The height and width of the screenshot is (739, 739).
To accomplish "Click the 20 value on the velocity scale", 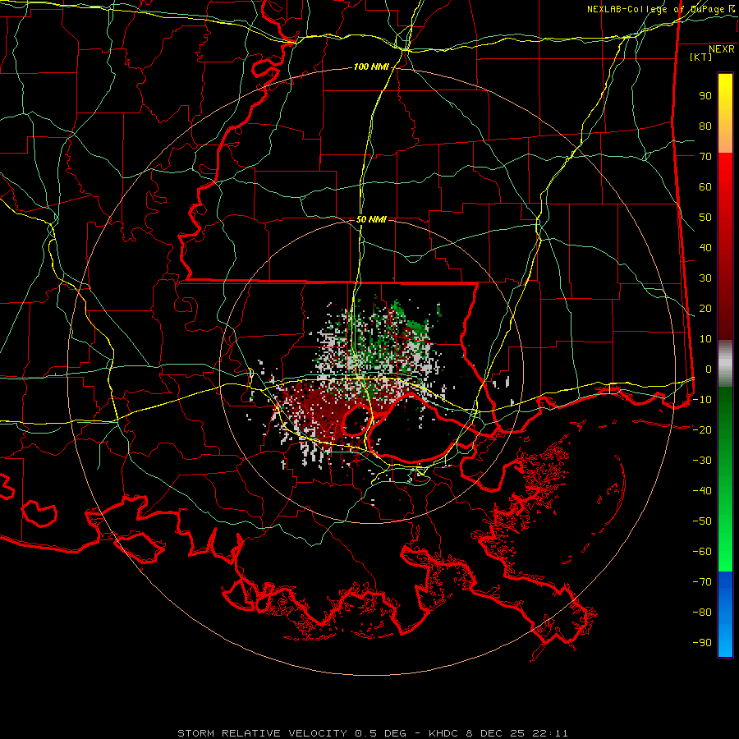I will coord(705,309).
